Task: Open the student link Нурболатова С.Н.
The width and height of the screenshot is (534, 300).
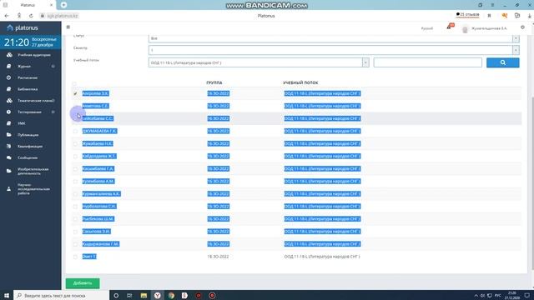Action: pyautogui.click(x=99, y=207)
